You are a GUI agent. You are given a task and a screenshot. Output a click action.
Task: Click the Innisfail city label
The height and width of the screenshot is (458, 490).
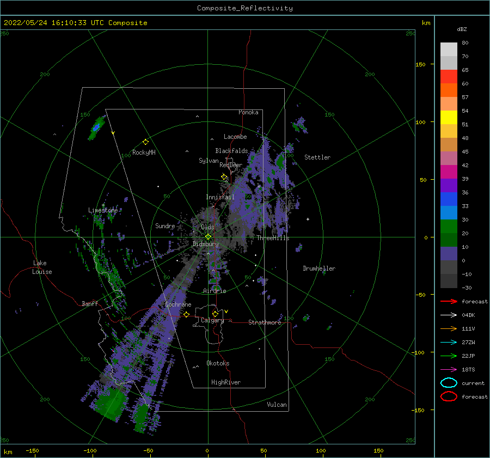(220, 197)
